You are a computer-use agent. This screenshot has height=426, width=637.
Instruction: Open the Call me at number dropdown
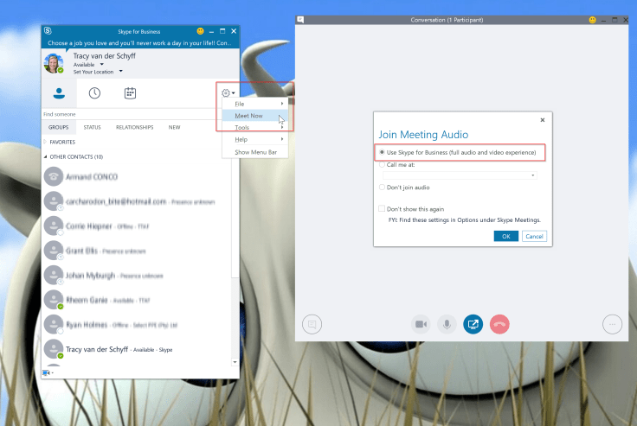pyautogui.click(x=533, y=175)
